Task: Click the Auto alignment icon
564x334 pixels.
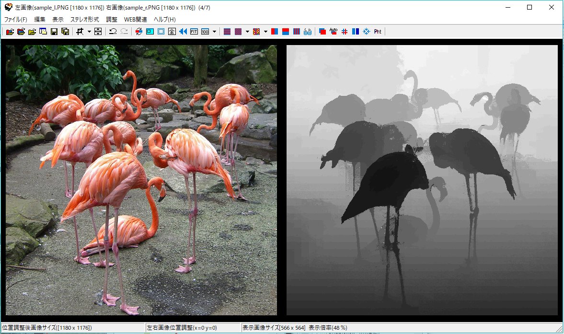Action: (x=334, y=32)
